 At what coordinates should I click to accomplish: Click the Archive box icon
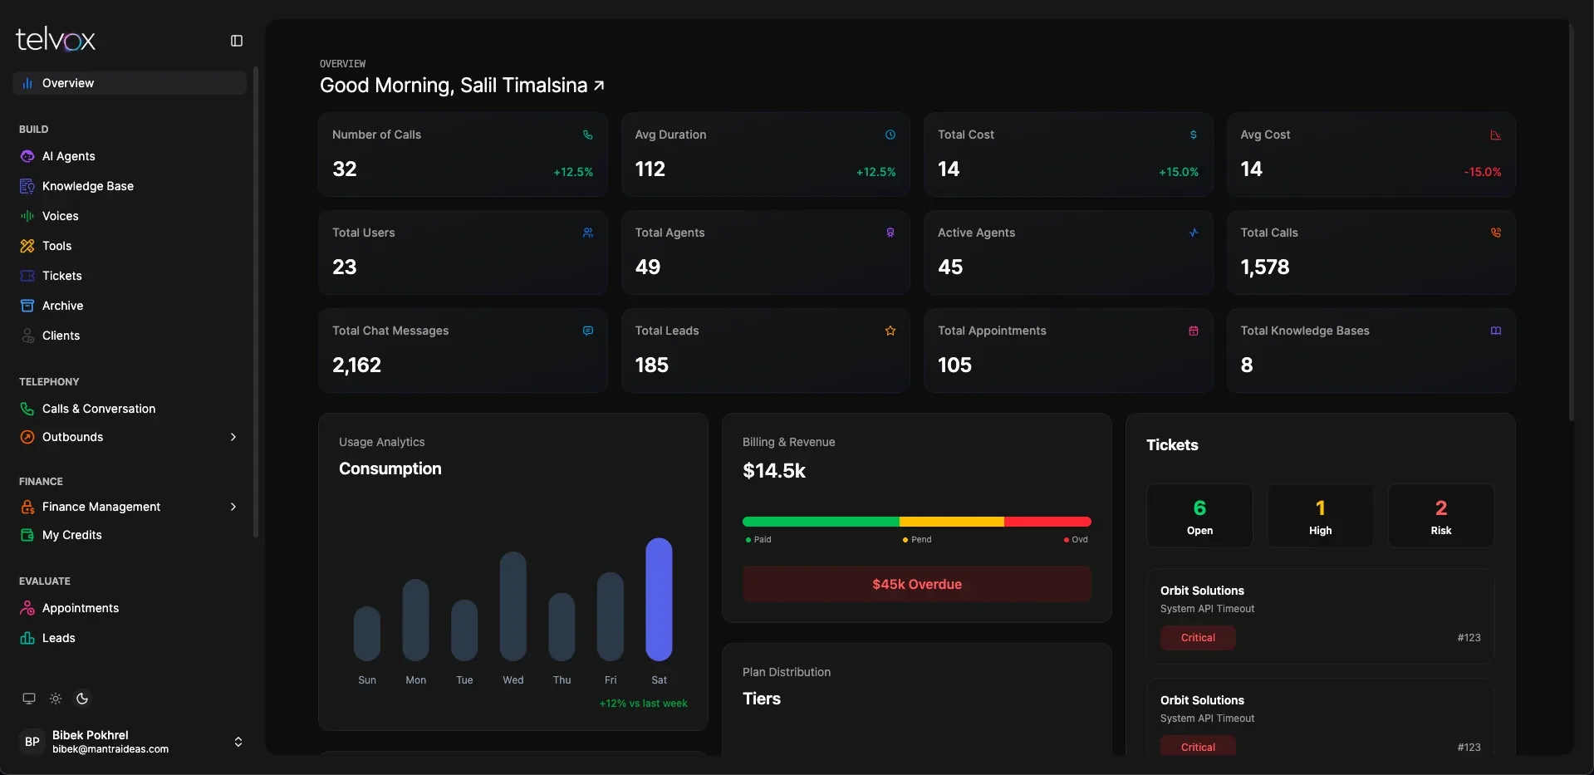click(27, 306)
